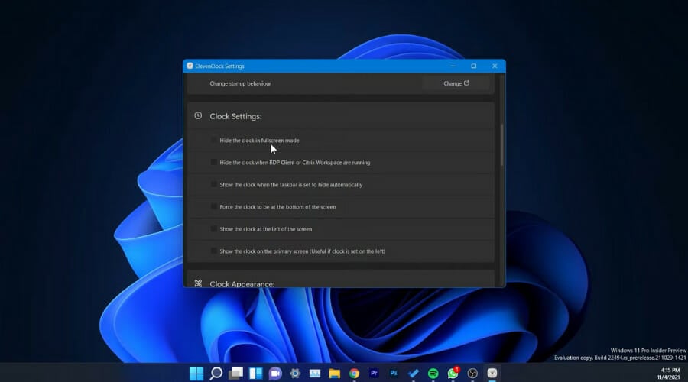
Task: Check Show the clock on primary screen
Action: point(214,251)
